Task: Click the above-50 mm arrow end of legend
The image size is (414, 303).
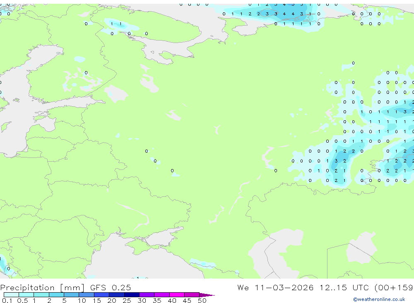Action: (x=207, y=295)
